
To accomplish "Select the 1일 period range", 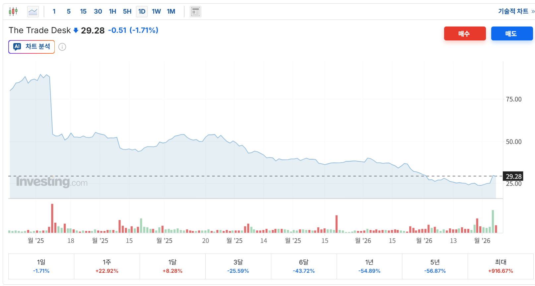I will point(41,266).
